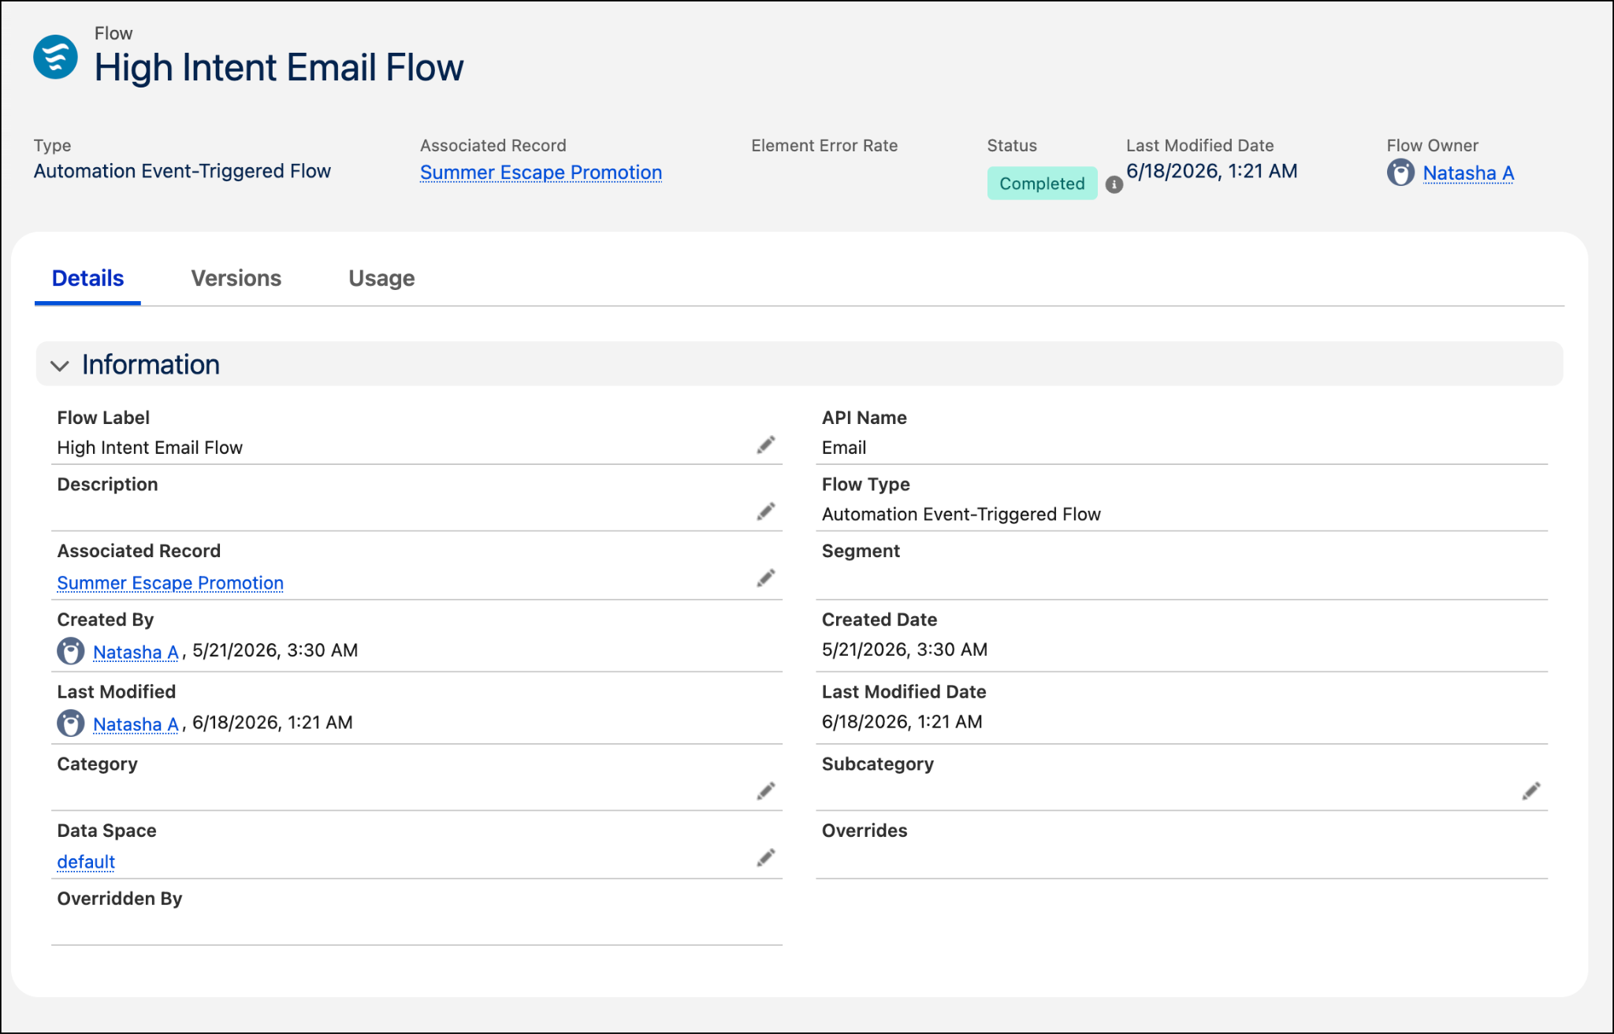
Task: Select header Type value Automation Event-Triggered Flow
Action: click(x=182, y=171)
